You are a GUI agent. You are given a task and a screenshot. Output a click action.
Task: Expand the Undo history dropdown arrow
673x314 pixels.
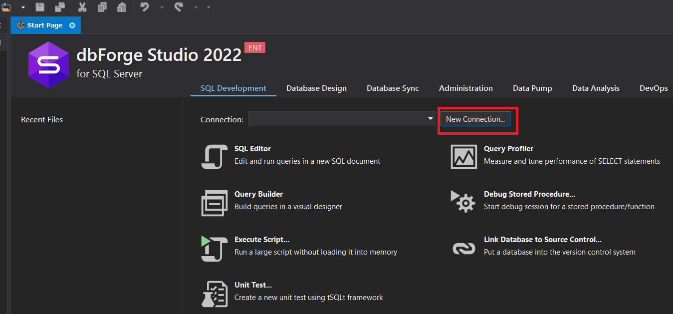[162, 7]
